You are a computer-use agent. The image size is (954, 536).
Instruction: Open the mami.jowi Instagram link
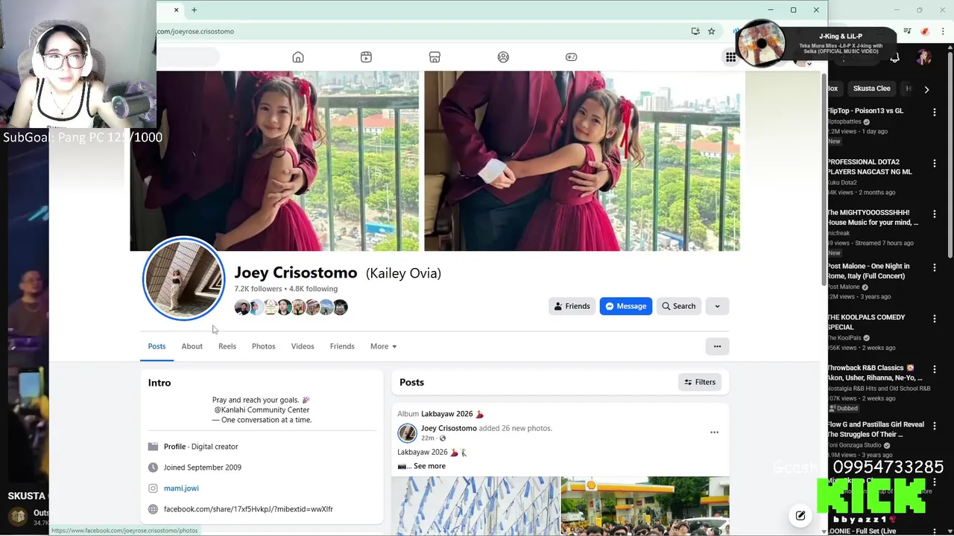(x=181, y=488)
